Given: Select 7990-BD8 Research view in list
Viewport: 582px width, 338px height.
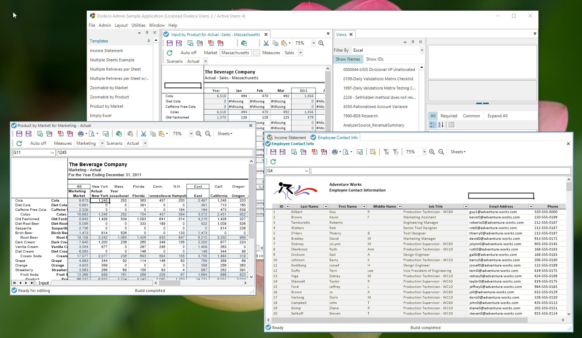Looking at the screenshot, I should [x=360, y=116].
